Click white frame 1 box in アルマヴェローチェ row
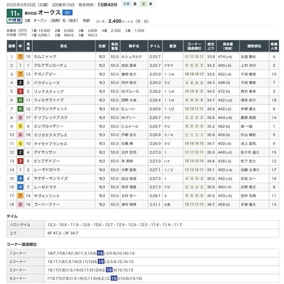The height and width of the screenshot is (284, 284). [20, 66]
